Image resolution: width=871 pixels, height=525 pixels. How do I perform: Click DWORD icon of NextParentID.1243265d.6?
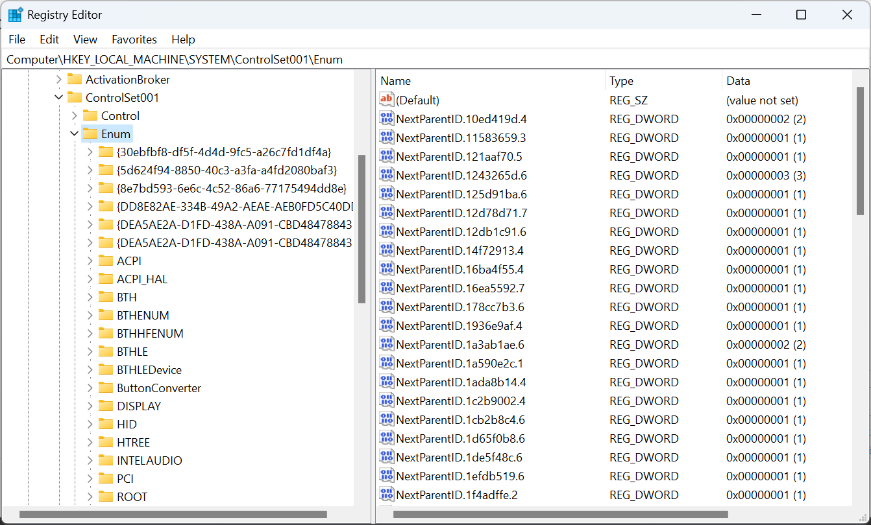pyautogui.click(x=387, y=175)
